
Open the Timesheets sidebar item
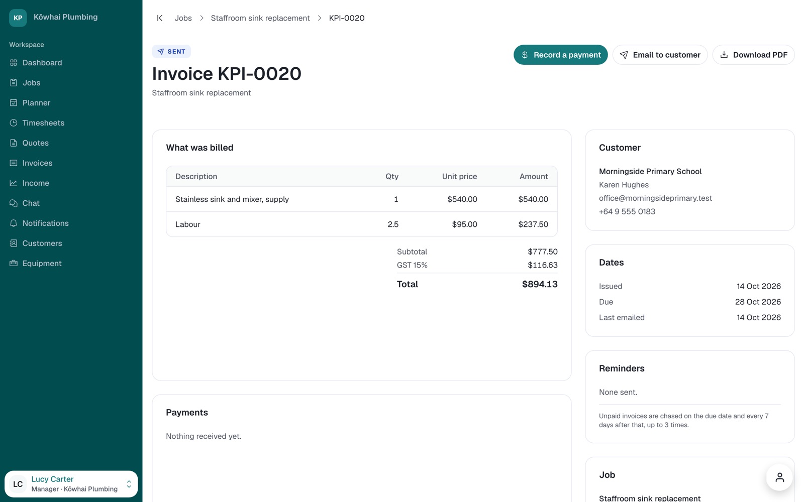(x=71, y=123)
